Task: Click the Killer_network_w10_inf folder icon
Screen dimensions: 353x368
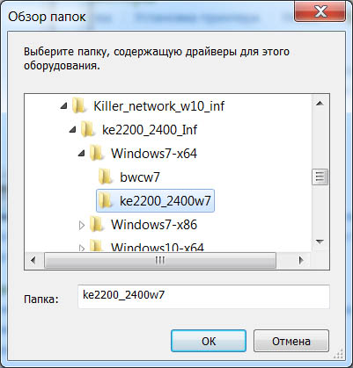Action: pyautogui.click(x=78, y=105)
